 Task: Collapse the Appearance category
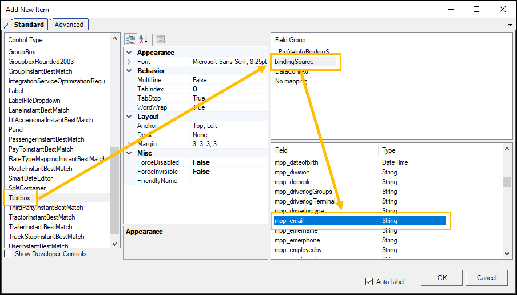(x=129, y=53)
